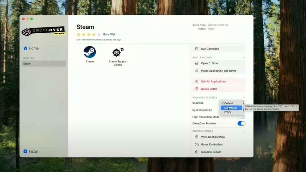Click the 'Windows 10 64-bit' bottle type
Image resolution: width=306 pixels, height=172 pixels.
pyautogui.click(x=218, y=25)
